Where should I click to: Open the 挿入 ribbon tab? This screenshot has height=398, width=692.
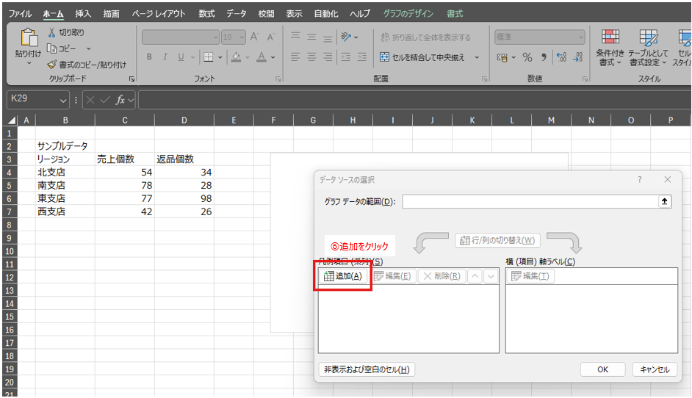pos(83,14)
